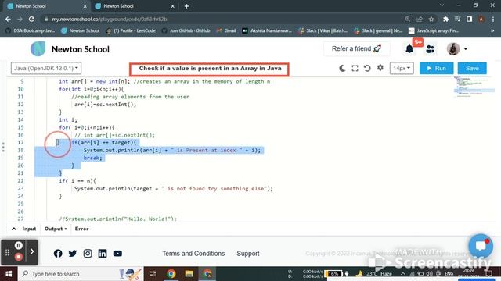Open notifications bell
The width and height of the screenshot is (501, 281).
409,49
